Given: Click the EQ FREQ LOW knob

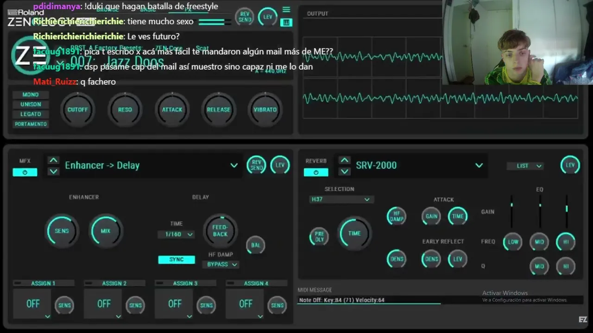Looking at the screenshot, I should pyautogui.click(x=513, y=241).
